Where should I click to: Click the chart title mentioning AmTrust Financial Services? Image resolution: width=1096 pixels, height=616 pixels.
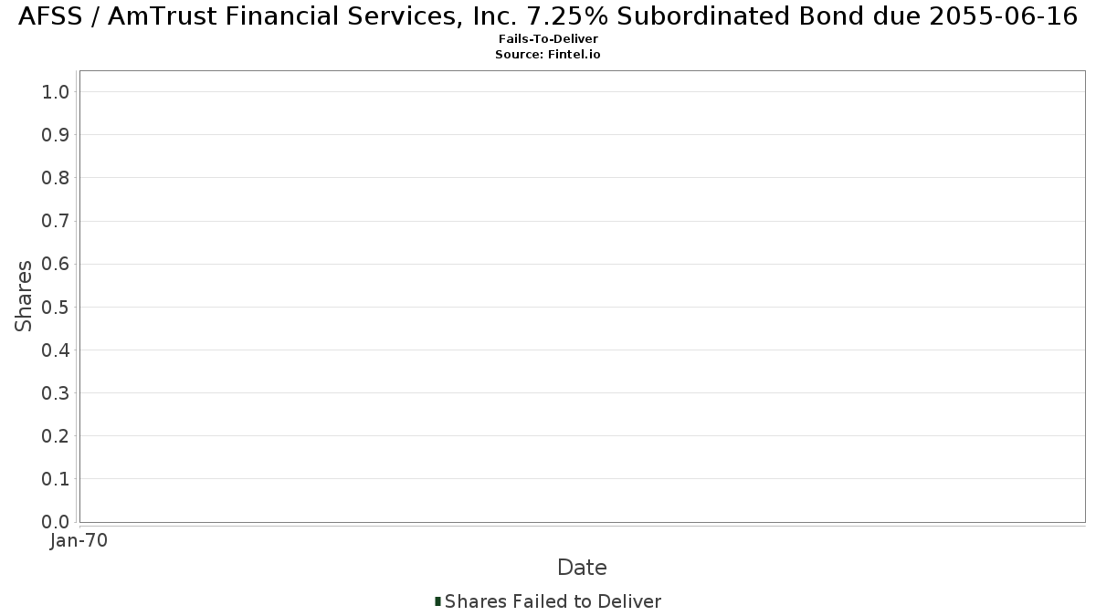[x=548, y=16]
